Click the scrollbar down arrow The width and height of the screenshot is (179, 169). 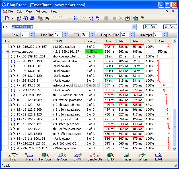(174, 149)
